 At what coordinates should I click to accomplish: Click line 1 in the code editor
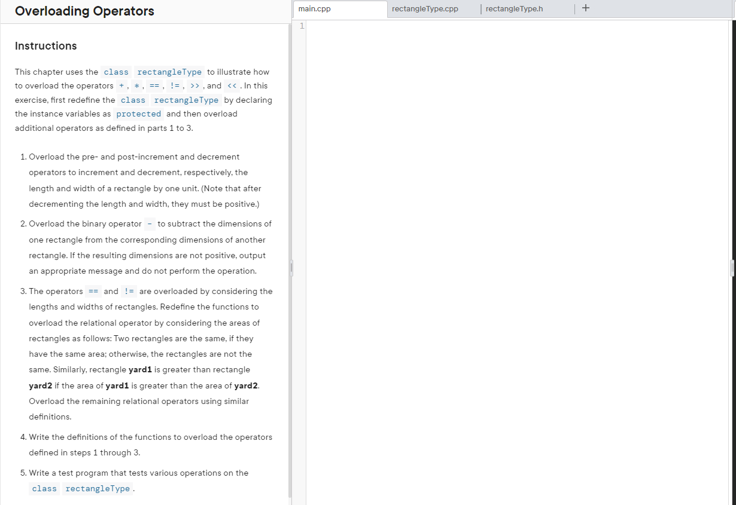tap(518, 26)
